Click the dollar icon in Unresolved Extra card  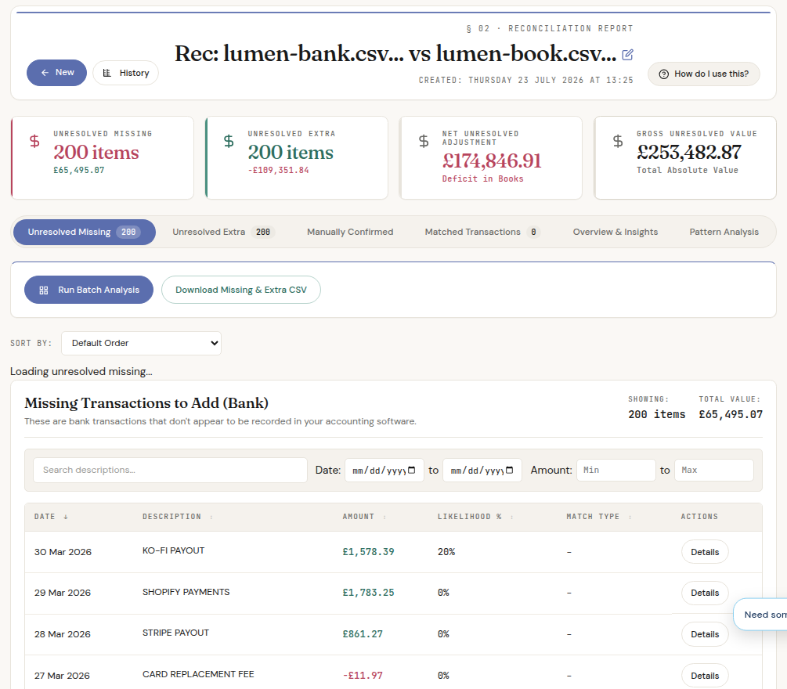(229, 141)
